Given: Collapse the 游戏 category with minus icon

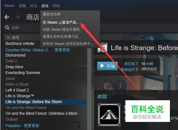Looking at the screenshot, I should pyautogui.click(x=8, y=38).
